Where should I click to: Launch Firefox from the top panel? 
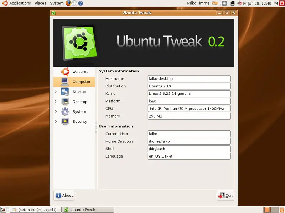[68, 3]
